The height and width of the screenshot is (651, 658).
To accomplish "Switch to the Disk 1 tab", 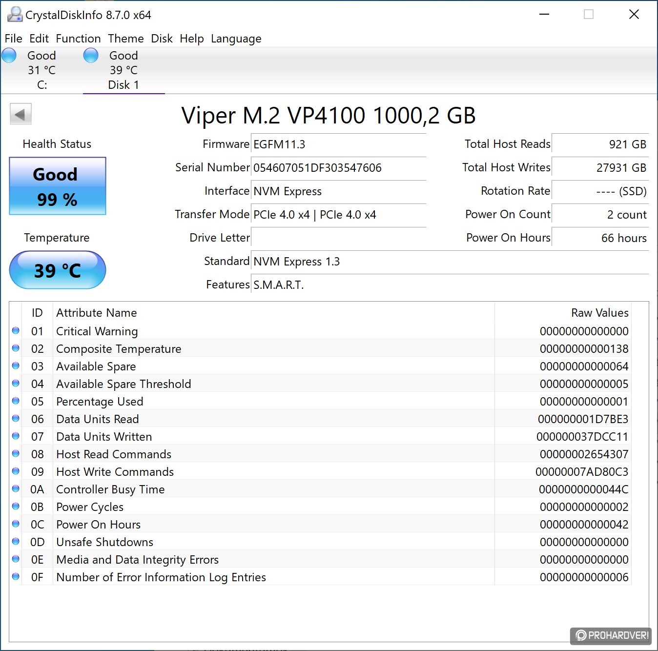I will click(123, 70).
